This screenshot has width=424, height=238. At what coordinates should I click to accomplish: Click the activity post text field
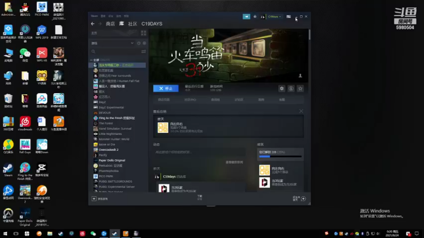point(199,152)
